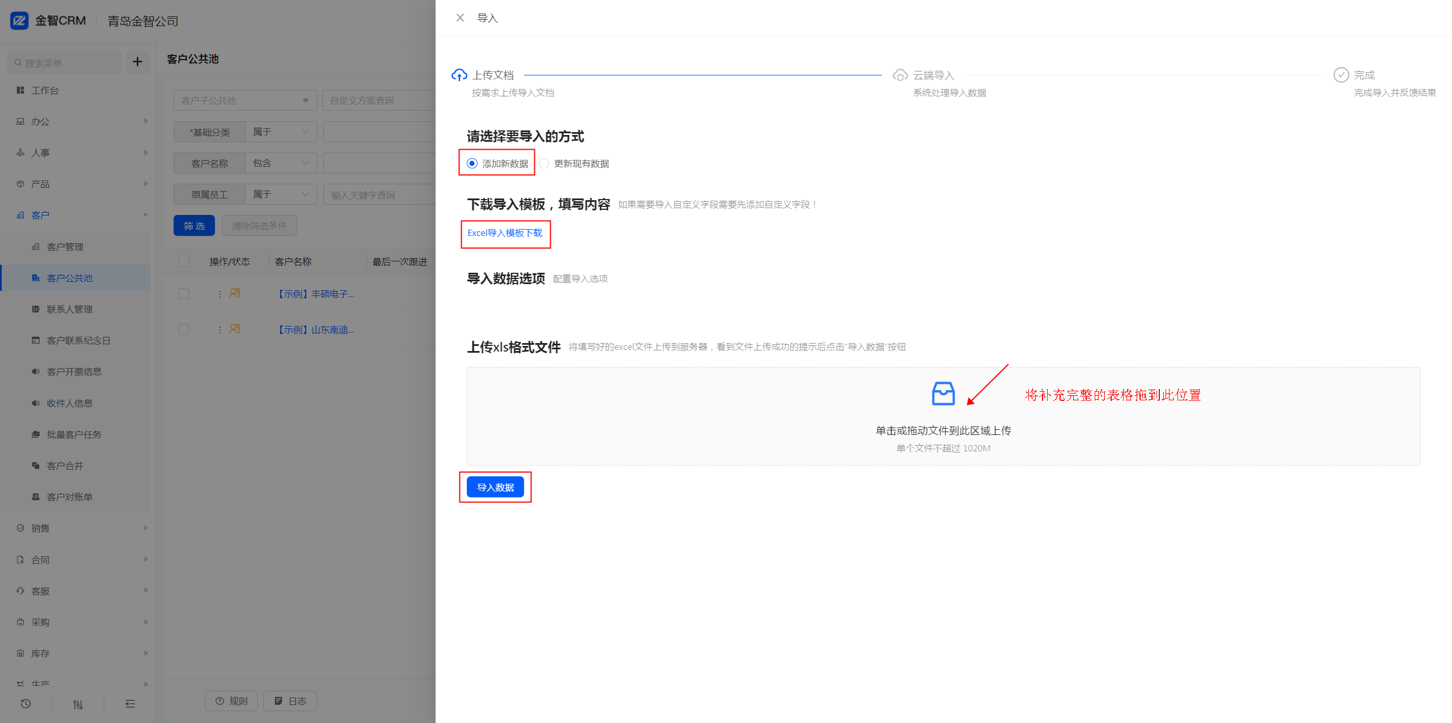The image size is (1452, 723).
Task: Expand the 办公 menu arrow
Action: 146,121
